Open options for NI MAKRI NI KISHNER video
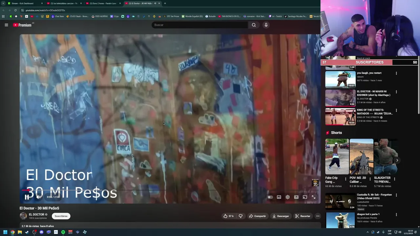This screenshot has width=420, height=236. tap(396, 92)
